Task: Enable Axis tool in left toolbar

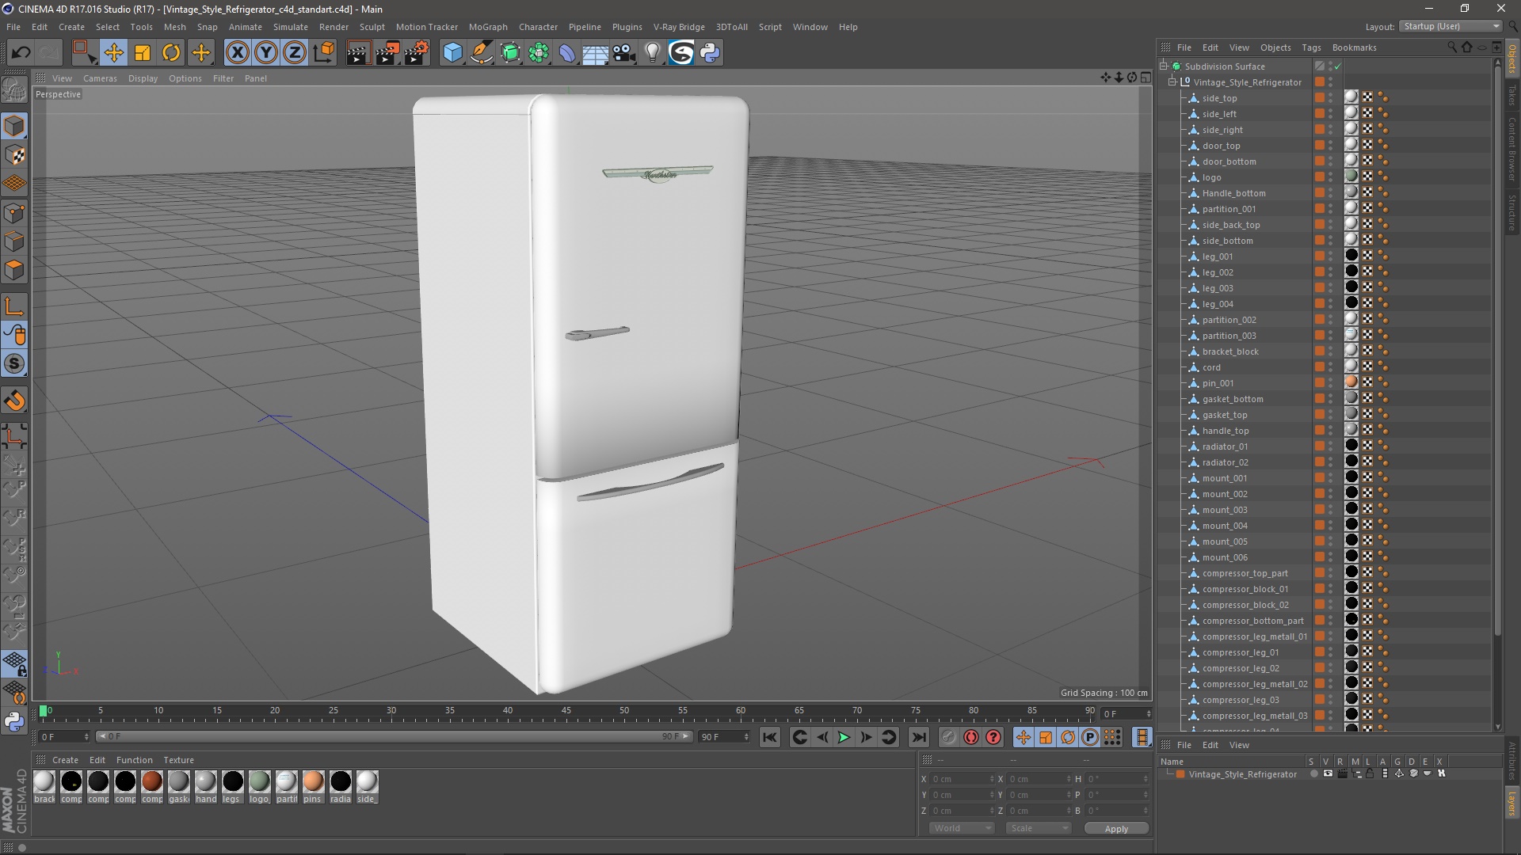Action: pos(14,306)
